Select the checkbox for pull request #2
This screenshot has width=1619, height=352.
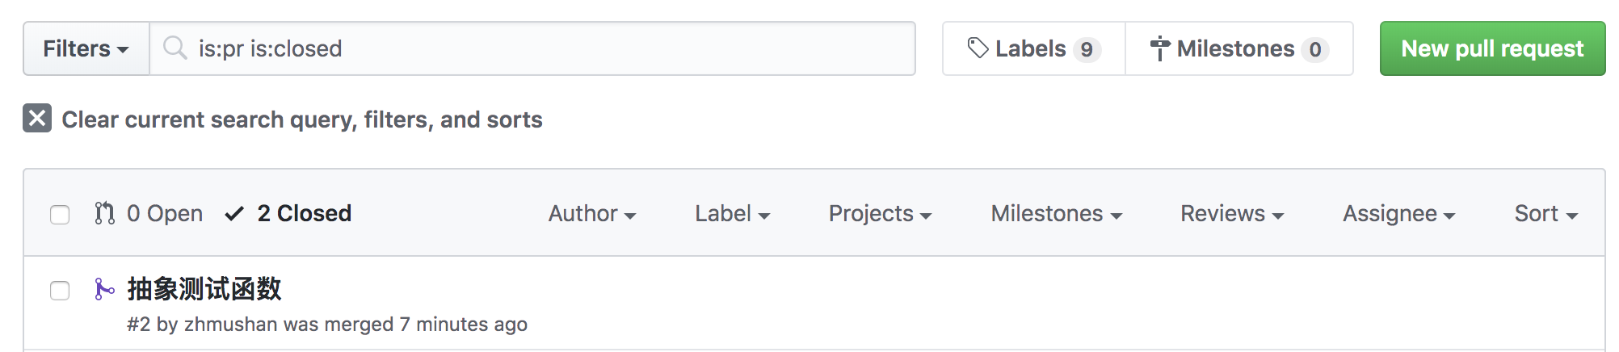60,290
